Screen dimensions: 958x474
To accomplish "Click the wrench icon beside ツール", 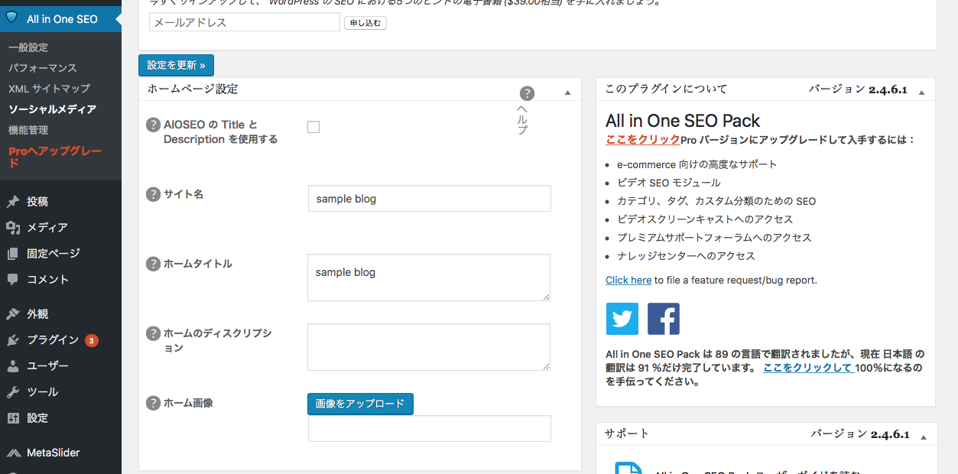I will 13,392.
